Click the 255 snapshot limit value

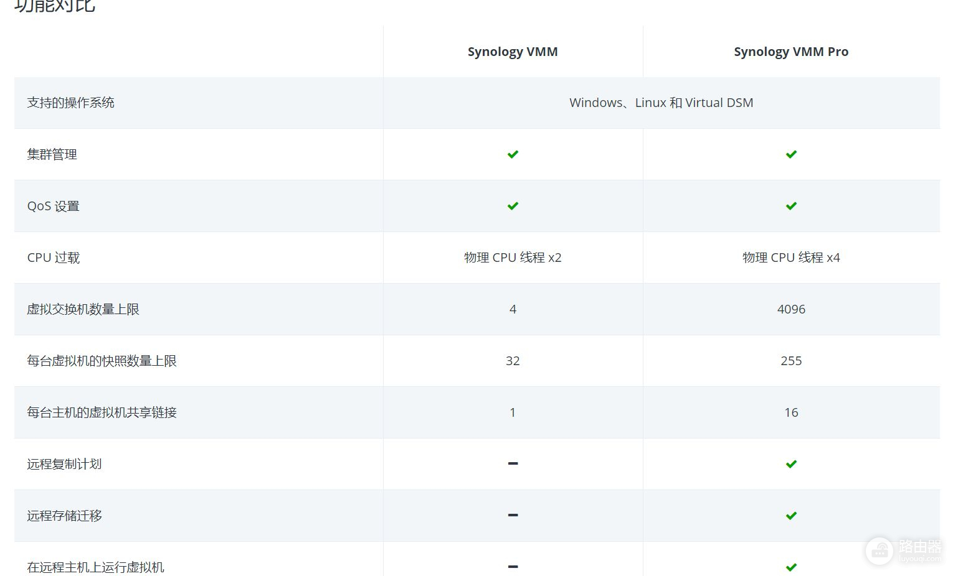point(791,361)
